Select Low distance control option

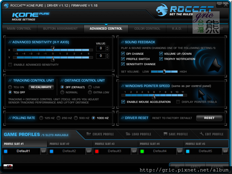click(90, 87)
